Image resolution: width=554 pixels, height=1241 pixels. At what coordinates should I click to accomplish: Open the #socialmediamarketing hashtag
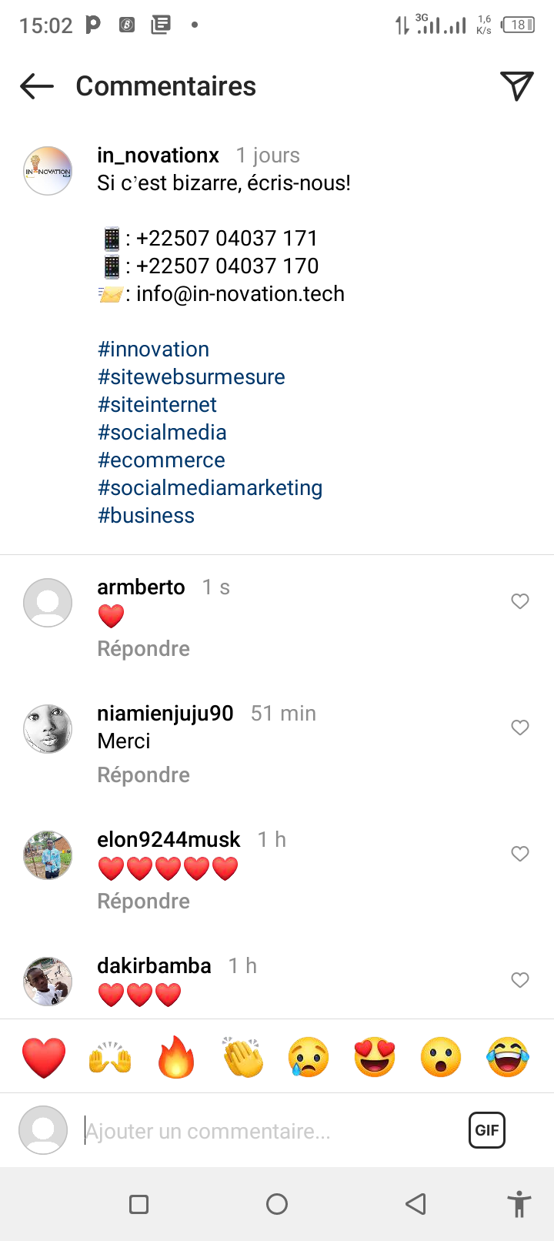pos(210,488)
